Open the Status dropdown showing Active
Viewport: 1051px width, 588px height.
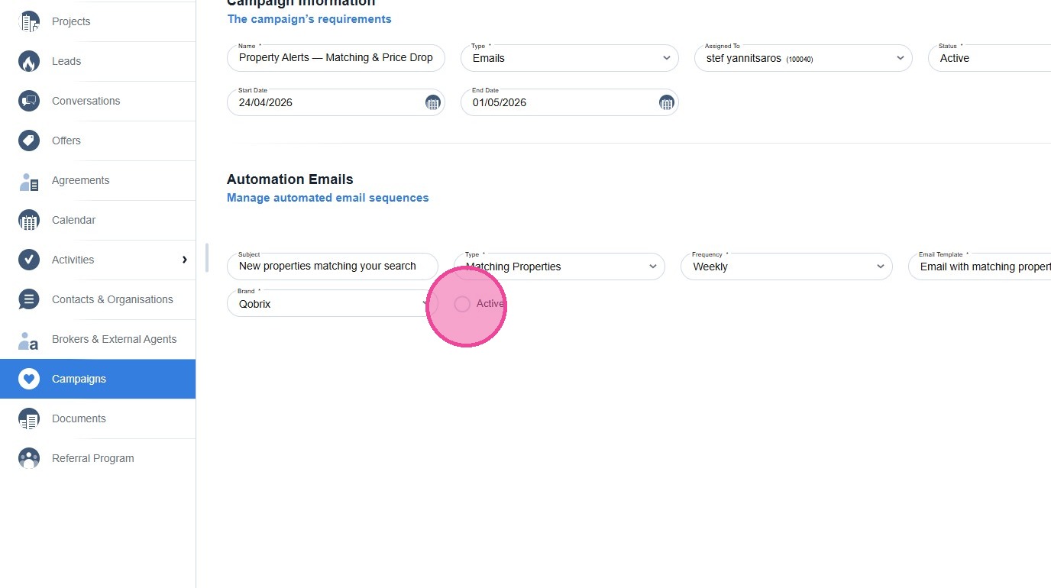click(x=990, y=58)
